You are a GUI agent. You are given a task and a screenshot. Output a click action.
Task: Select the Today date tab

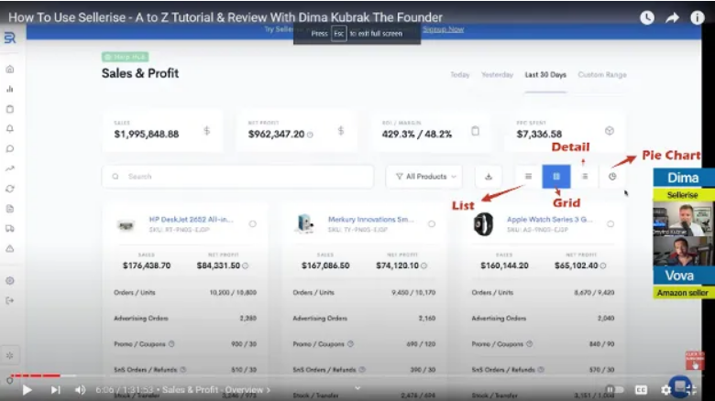click(459, 75)
